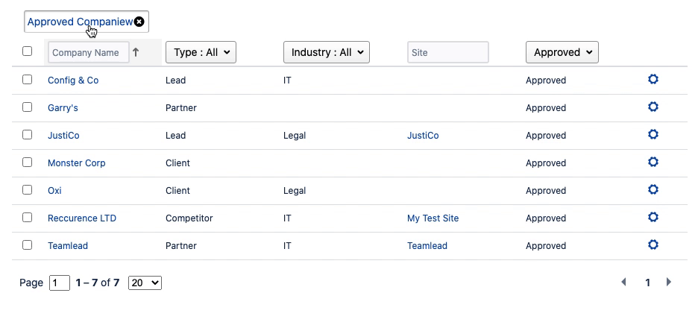
Task: Open gear menu for Teamlead row
Action: [x=653, y=245]
